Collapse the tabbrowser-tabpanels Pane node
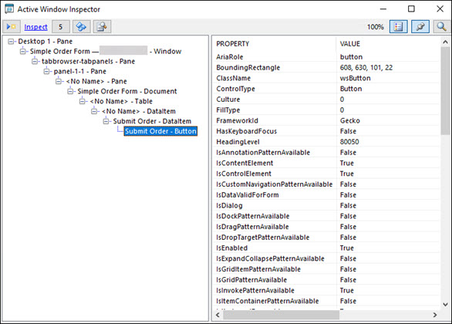 point(35,62)
